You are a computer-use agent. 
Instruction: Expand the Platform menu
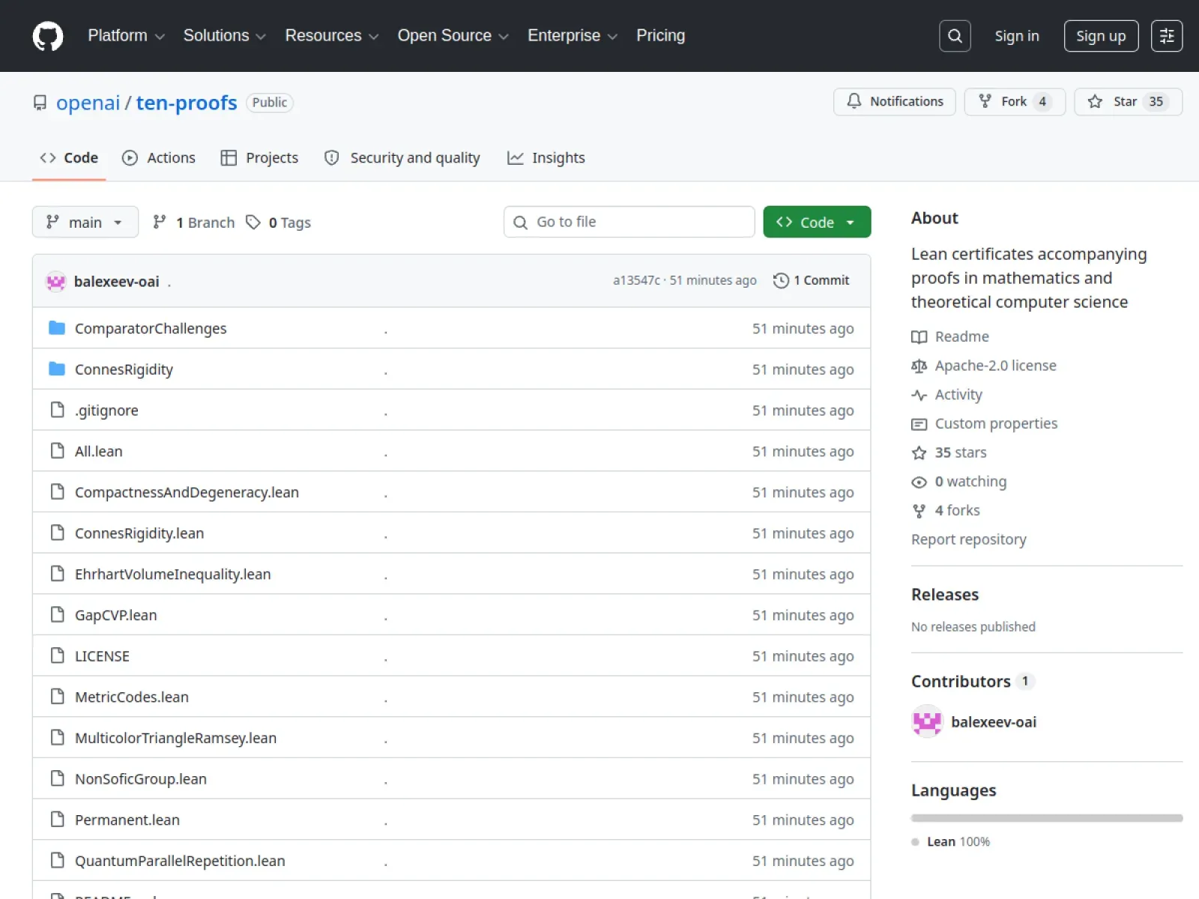click(126, 36)
